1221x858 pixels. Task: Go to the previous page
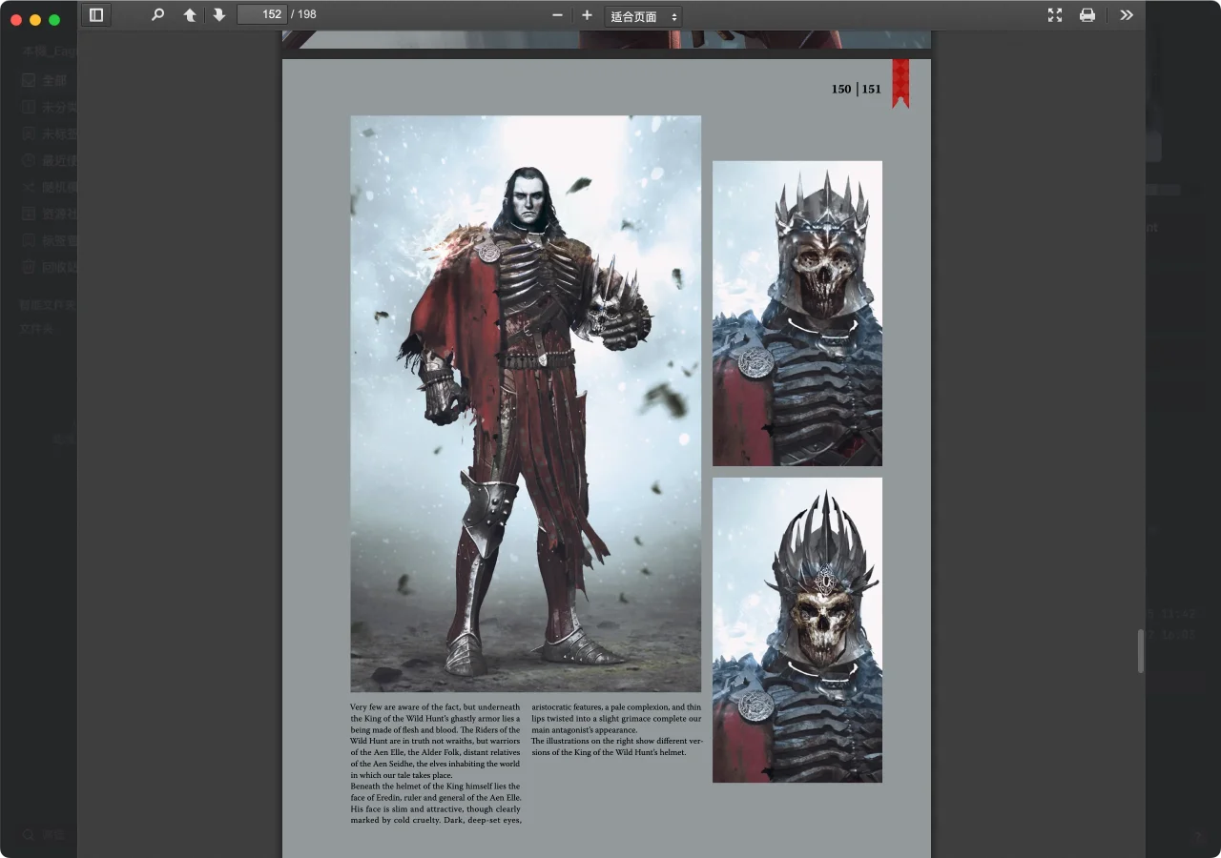pos(190,15)
